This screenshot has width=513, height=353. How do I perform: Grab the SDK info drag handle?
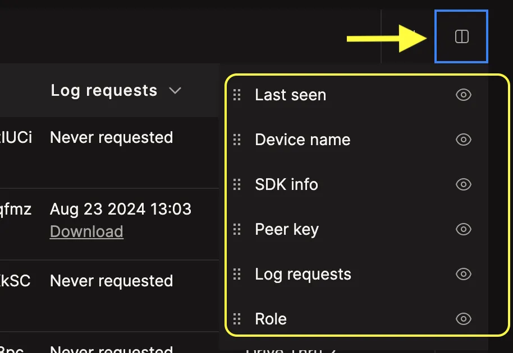pos(237,184)
